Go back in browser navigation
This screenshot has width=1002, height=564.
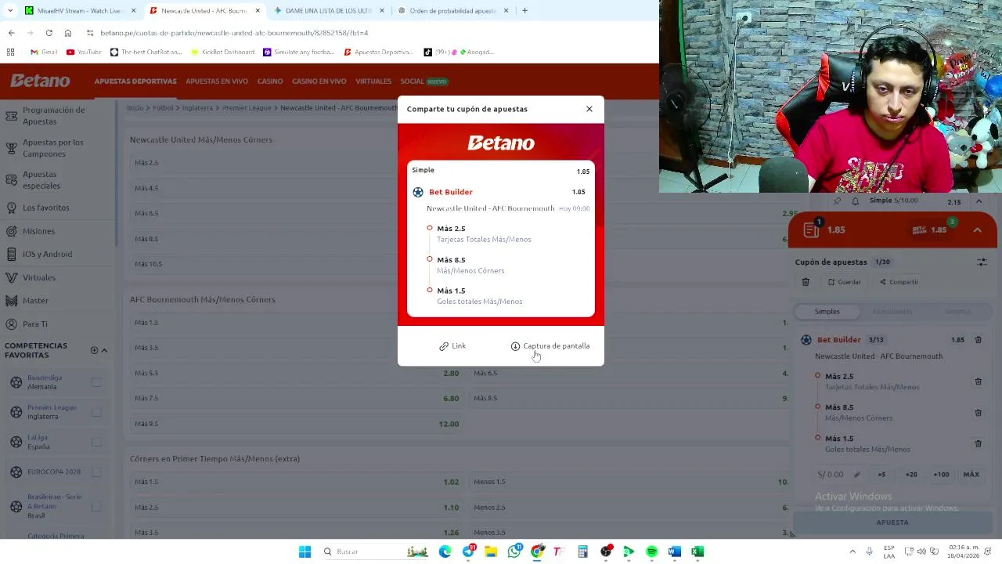pyautogui.click(x=11, y=33)
